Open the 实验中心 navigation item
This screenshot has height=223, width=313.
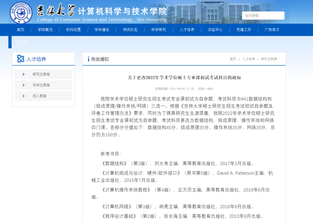pos(215,30)
